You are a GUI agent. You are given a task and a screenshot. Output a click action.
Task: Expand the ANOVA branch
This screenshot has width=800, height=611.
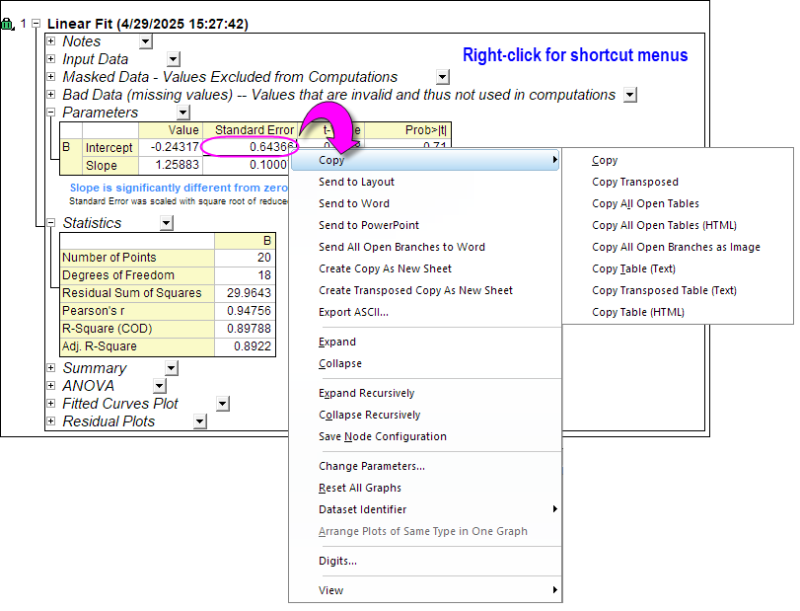coord(49,385)
